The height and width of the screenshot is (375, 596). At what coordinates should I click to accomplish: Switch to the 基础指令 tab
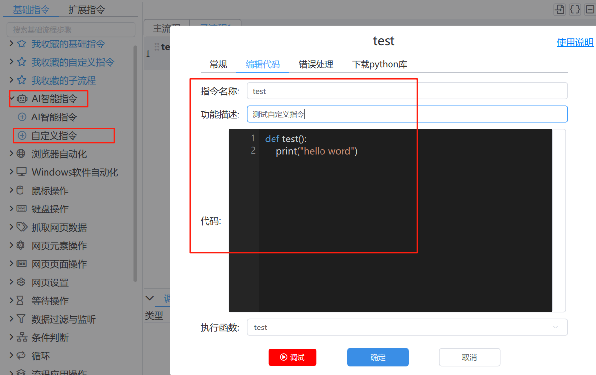[31, 9]
